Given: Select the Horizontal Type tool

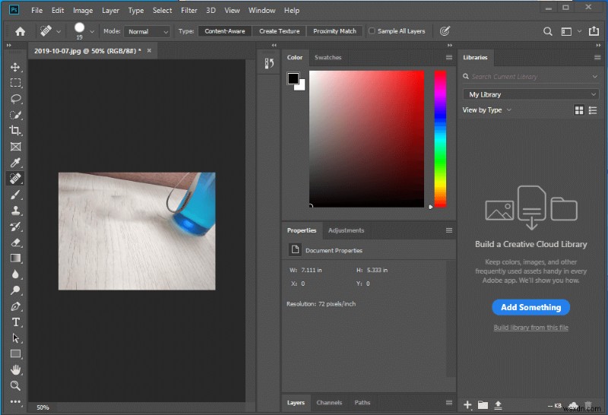Looking at the screenshot, I should pos(15,322).
